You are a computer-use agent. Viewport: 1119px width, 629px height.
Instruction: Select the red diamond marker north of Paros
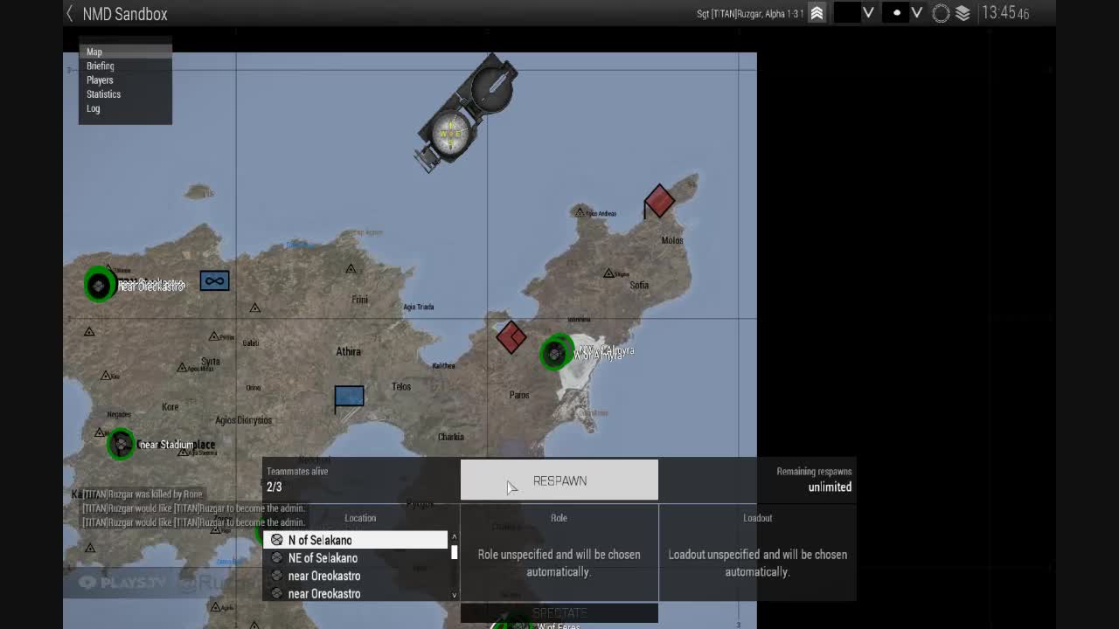511,337
